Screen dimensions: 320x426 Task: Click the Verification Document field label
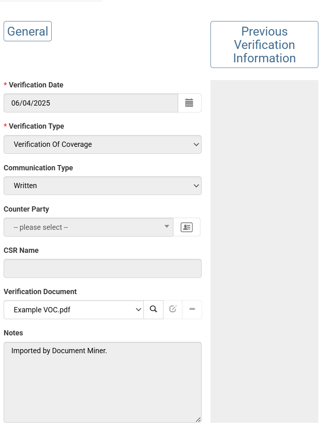pos(40,292)
